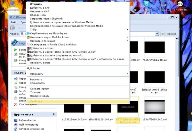This screenshot has height=131, width=192.
Task: Click the Переход go button
Action: (169, 34)
